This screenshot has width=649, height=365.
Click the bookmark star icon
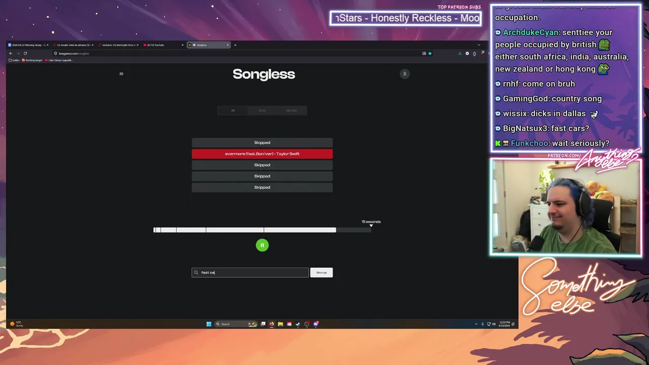click(430, 53)
